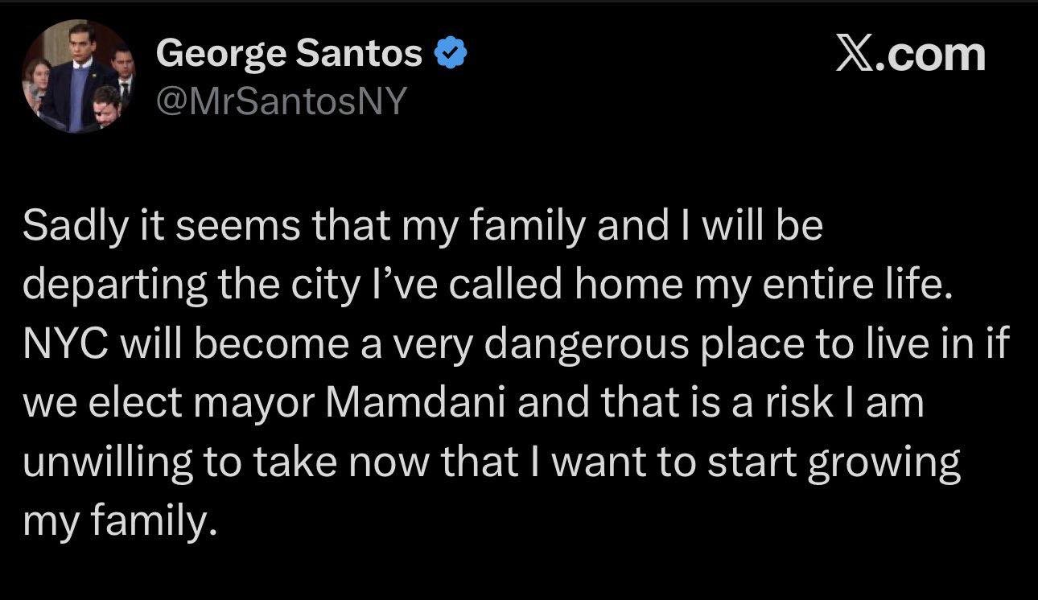Click the George Santos display name
This screenshot has width=1038, height=600.
(289, 54)
